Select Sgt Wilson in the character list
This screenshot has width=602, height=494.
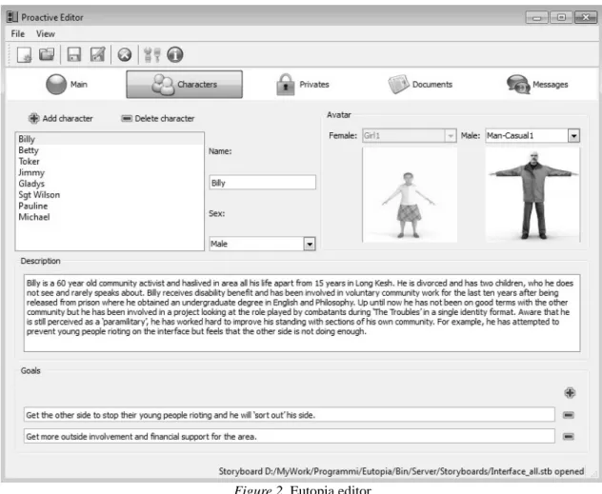pos(110,195)
